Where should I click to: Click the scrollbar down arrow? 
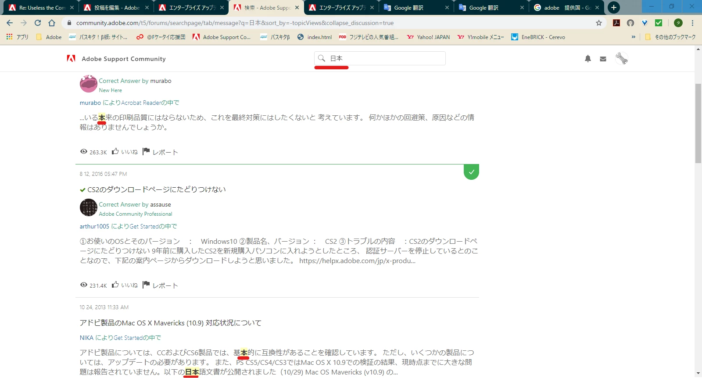tap(698, 373)
